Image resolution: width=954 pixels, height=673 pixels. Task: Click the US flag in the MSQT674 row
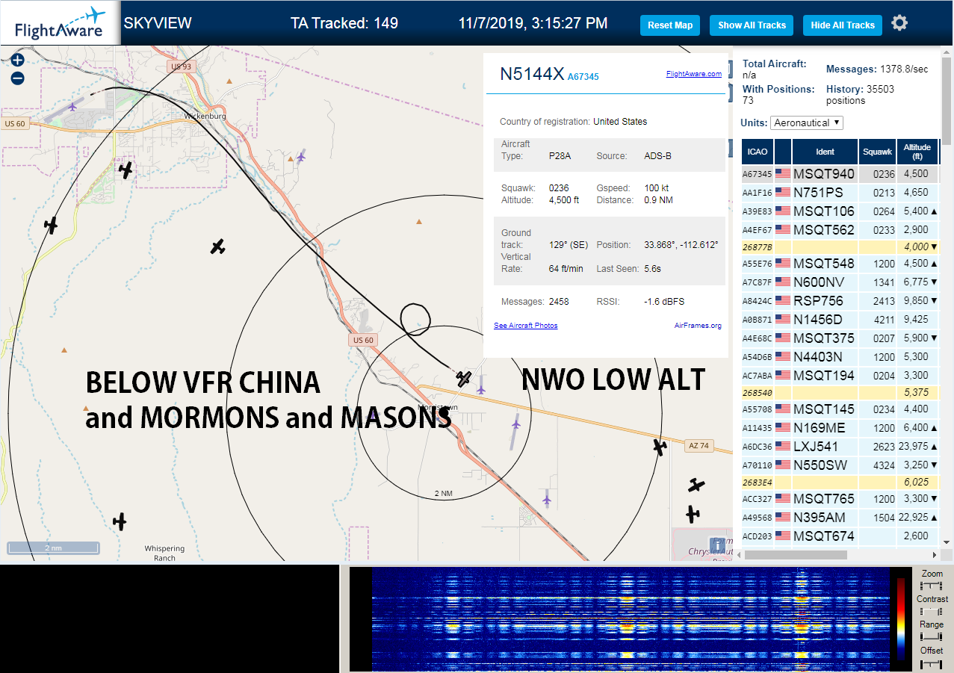point(783,536)
